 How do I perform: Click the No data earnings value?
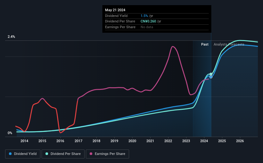[x=147, y=27]
